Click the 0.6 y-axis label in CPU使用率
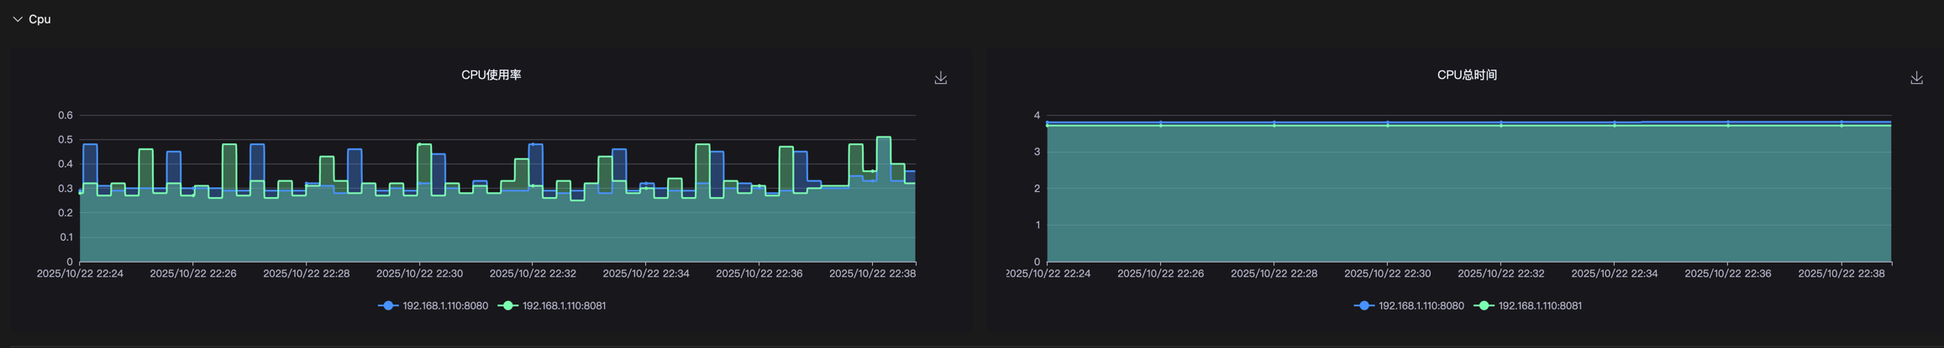This screenshot has width=1944, height=348. click(x=65, y=116)
